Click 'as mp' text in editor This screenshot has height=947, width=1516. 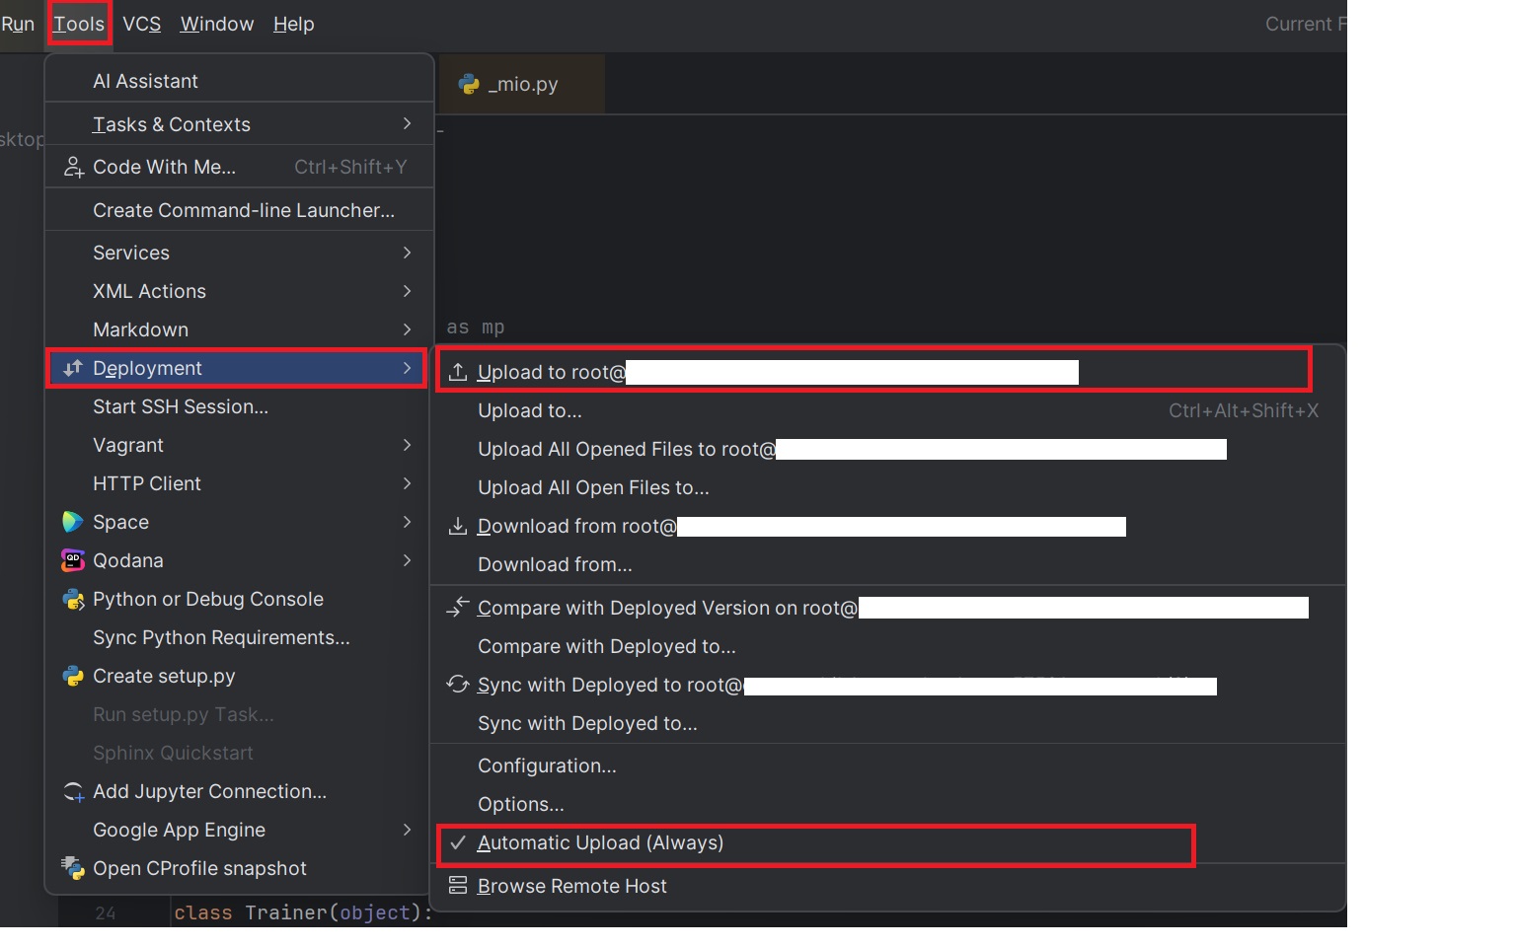pos(476,328)
